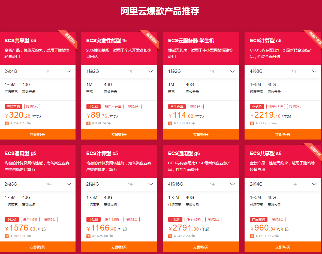Click the 限购3台 tag on the t5 card
Image resolution: width=322 pixels, height=254 pixels.
coord(134,107)
